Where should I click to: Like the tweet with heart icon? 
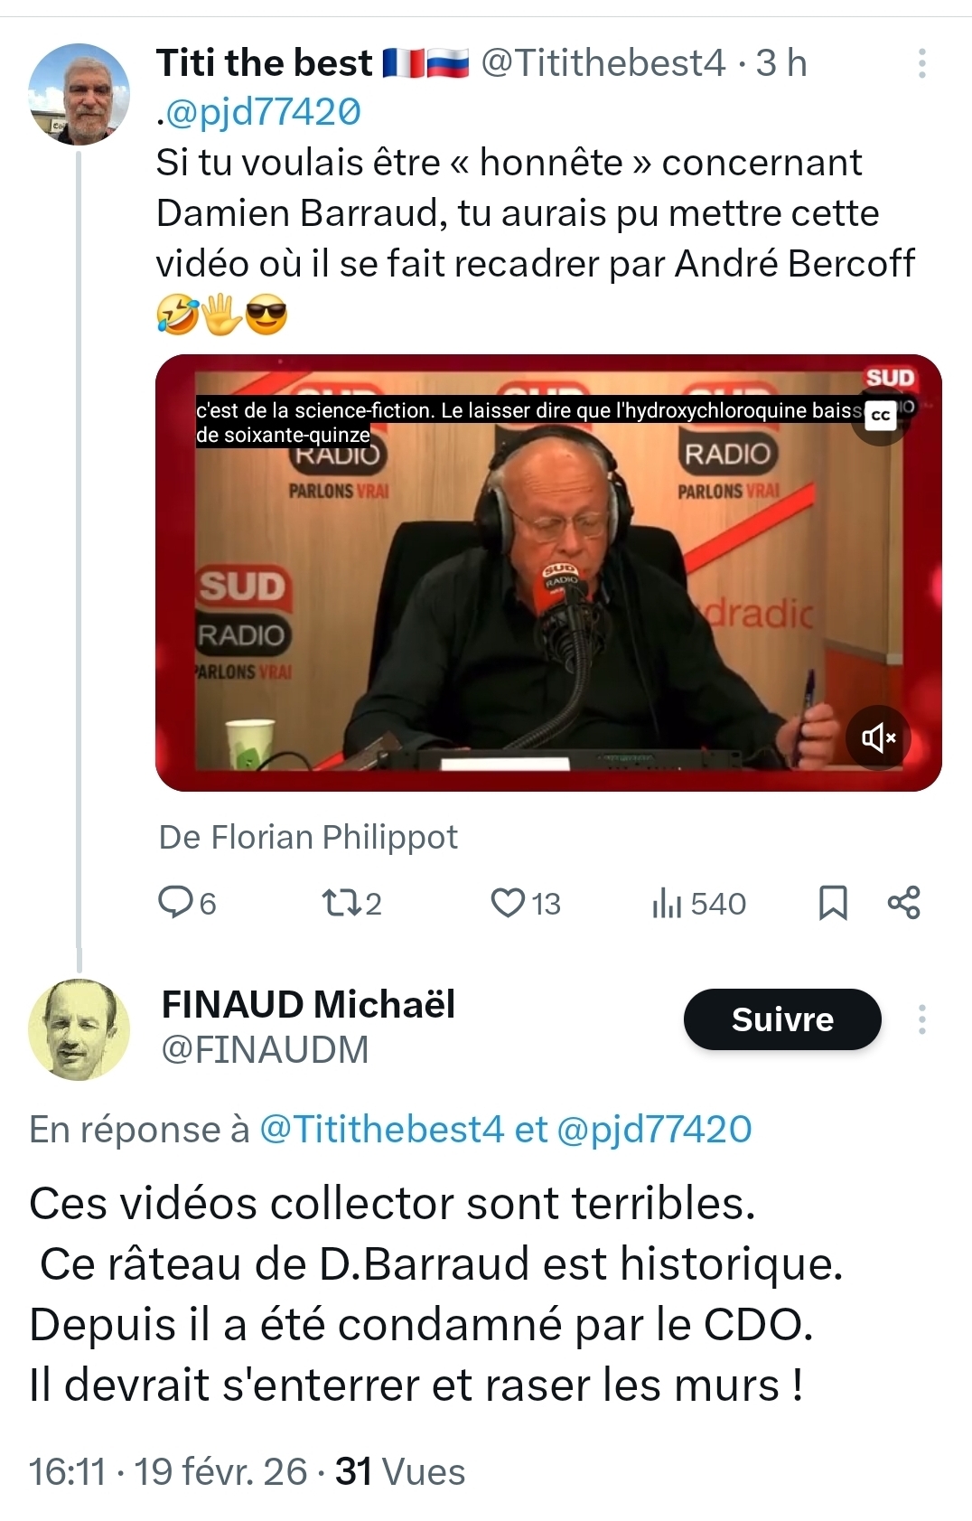click(508, 902)
